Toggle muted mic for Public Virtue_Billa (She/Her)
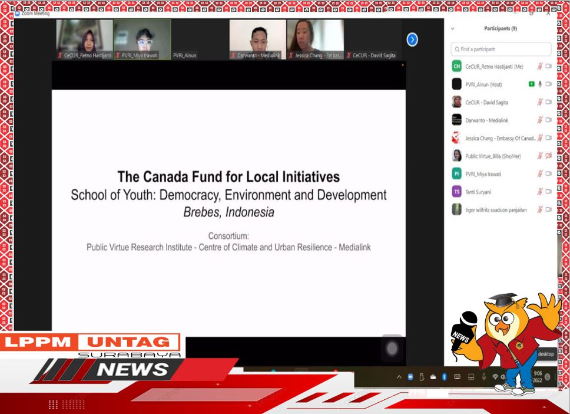Viewport: 570px width, 414px height. 540,156
